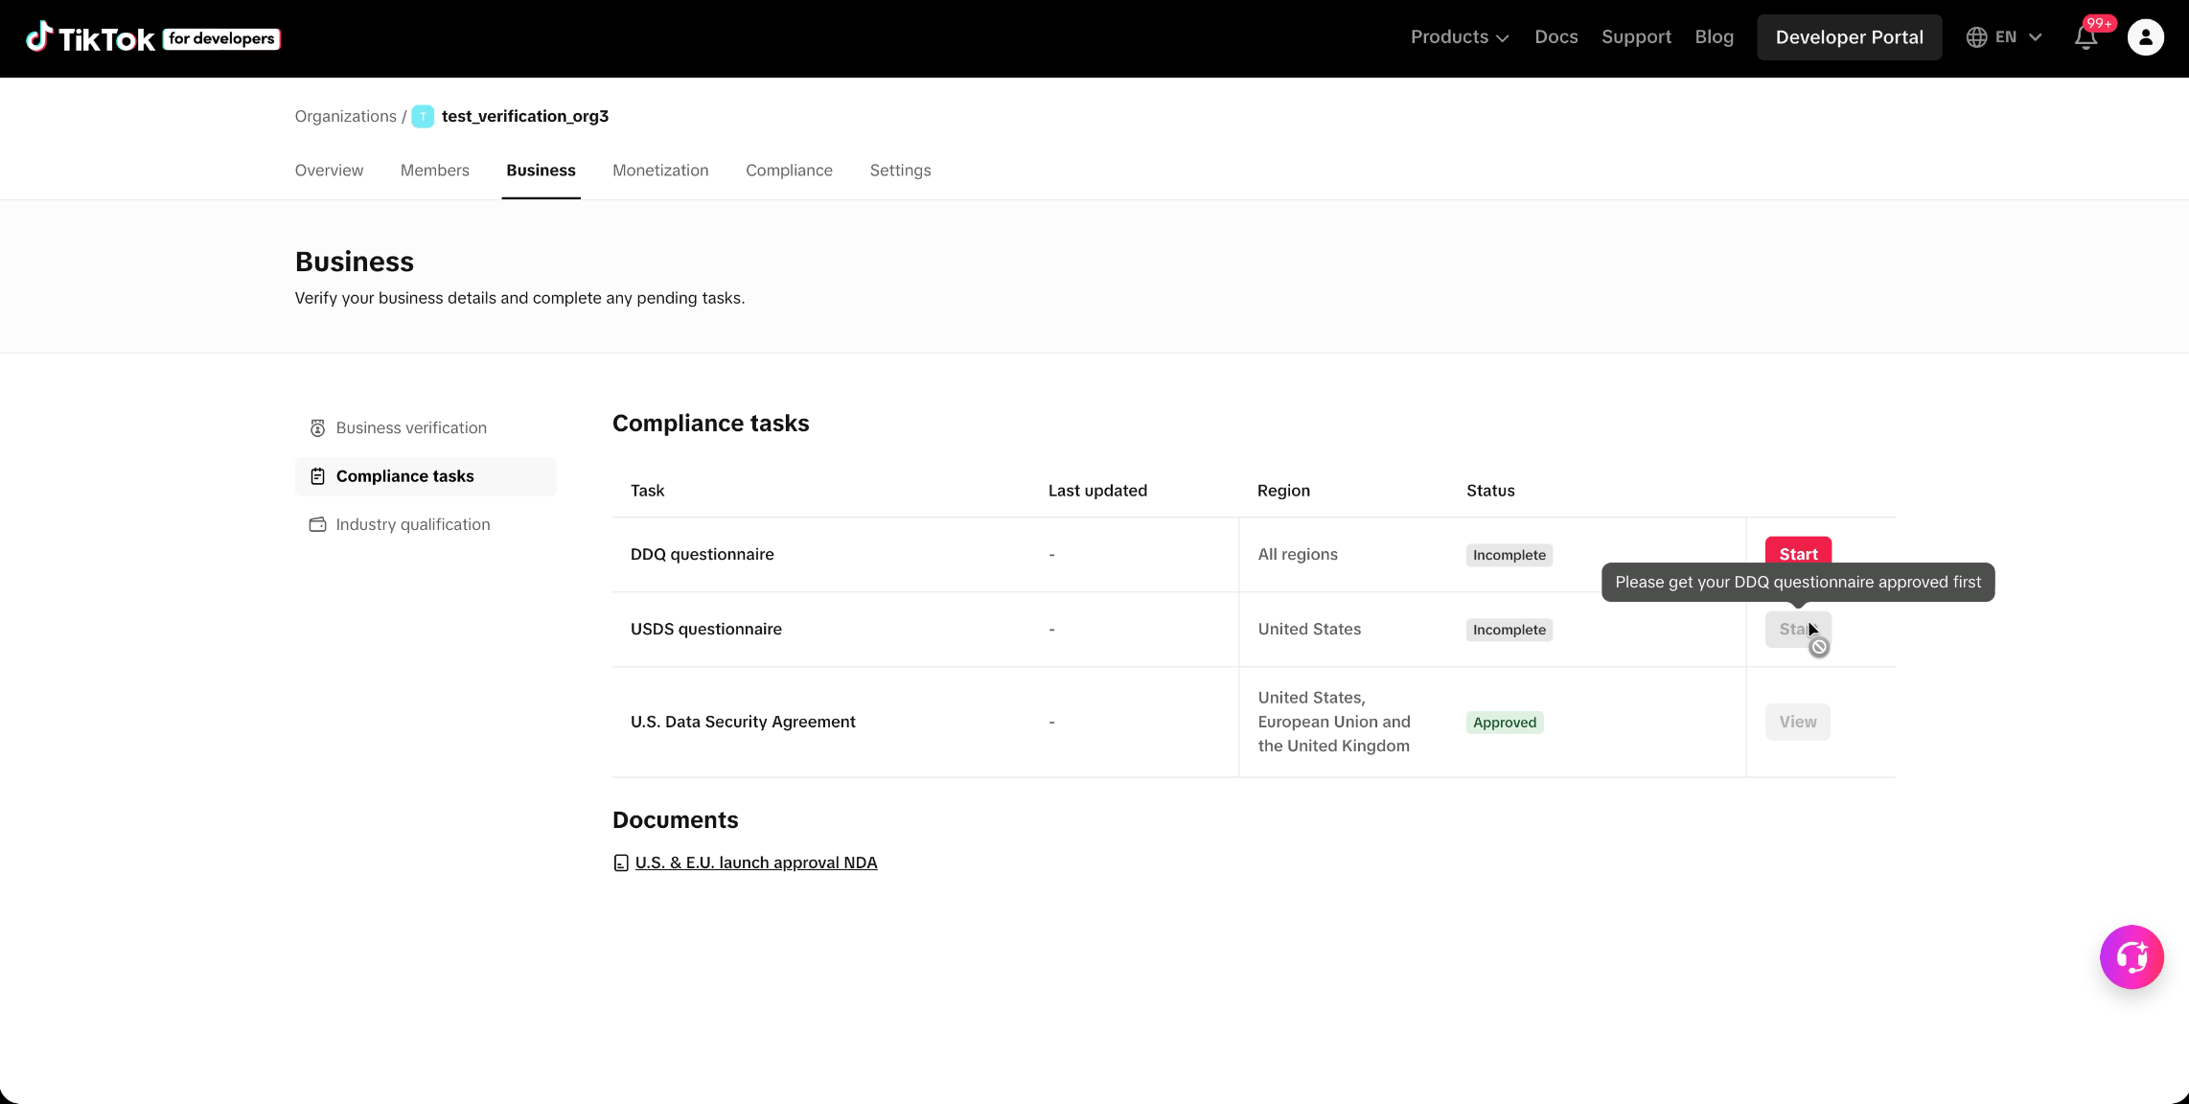
Task: Click the Business verification badge icon
Action: (x=317, y=428)
